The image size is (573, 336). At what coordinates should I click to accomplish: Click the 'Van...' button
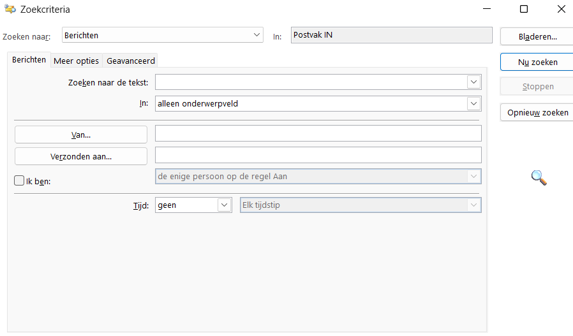coord(80,135)
